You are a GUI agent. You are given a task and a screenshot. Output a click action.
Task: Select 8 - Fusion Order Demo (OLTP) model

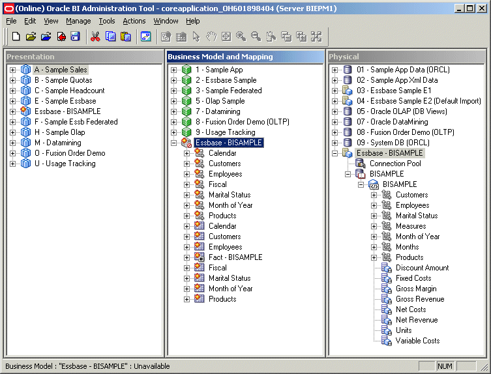pos(243,122)
